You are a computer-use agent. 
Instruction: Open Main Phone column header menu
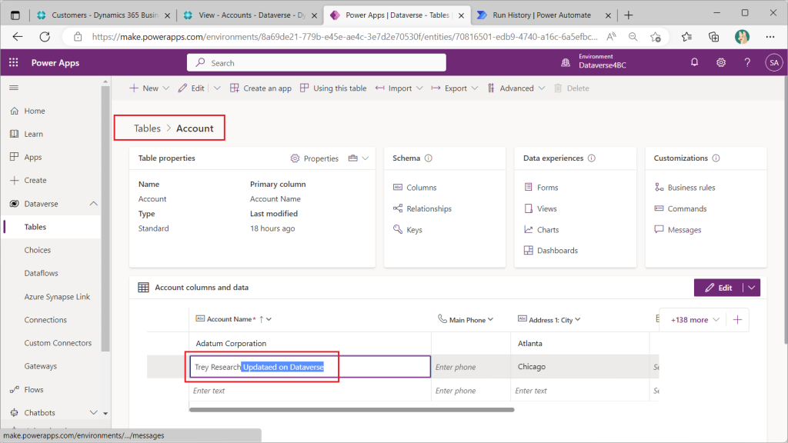(490, 319)
